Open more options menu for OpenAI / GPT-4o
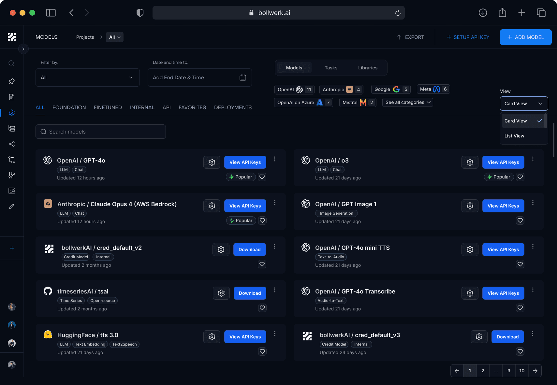The image size is (557, 385). coord(275,159)
